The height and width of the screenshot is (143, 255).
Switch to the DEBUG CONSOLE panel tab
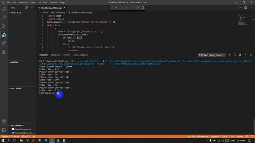click(x=80, y=55)
